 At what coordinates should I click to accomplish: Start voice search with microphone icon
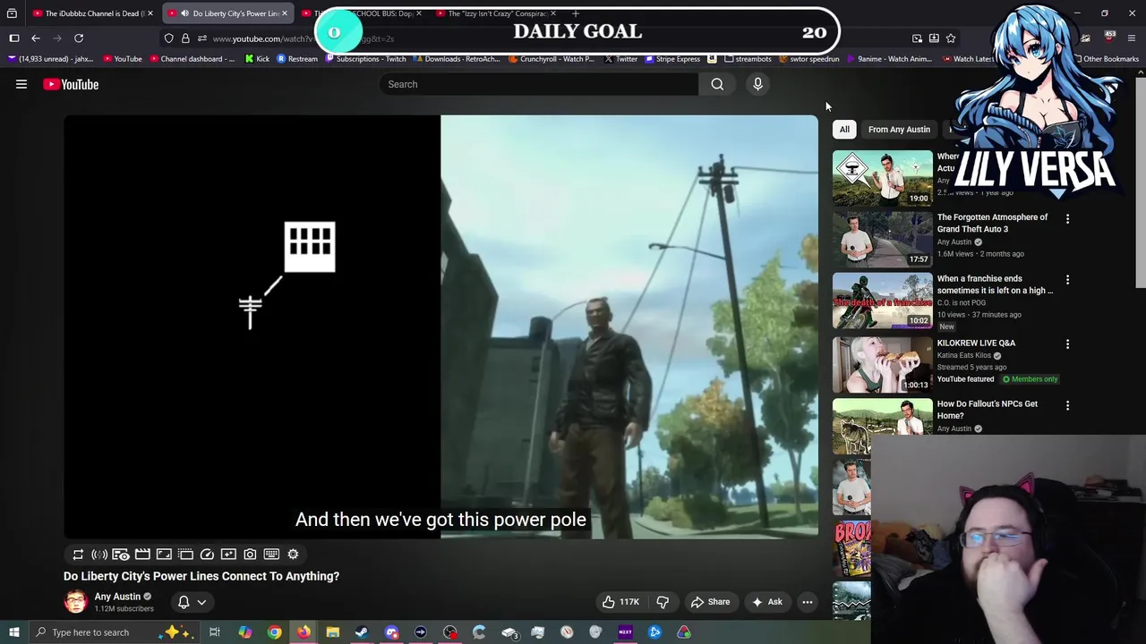pyautogui.click(x=757, y=84)
